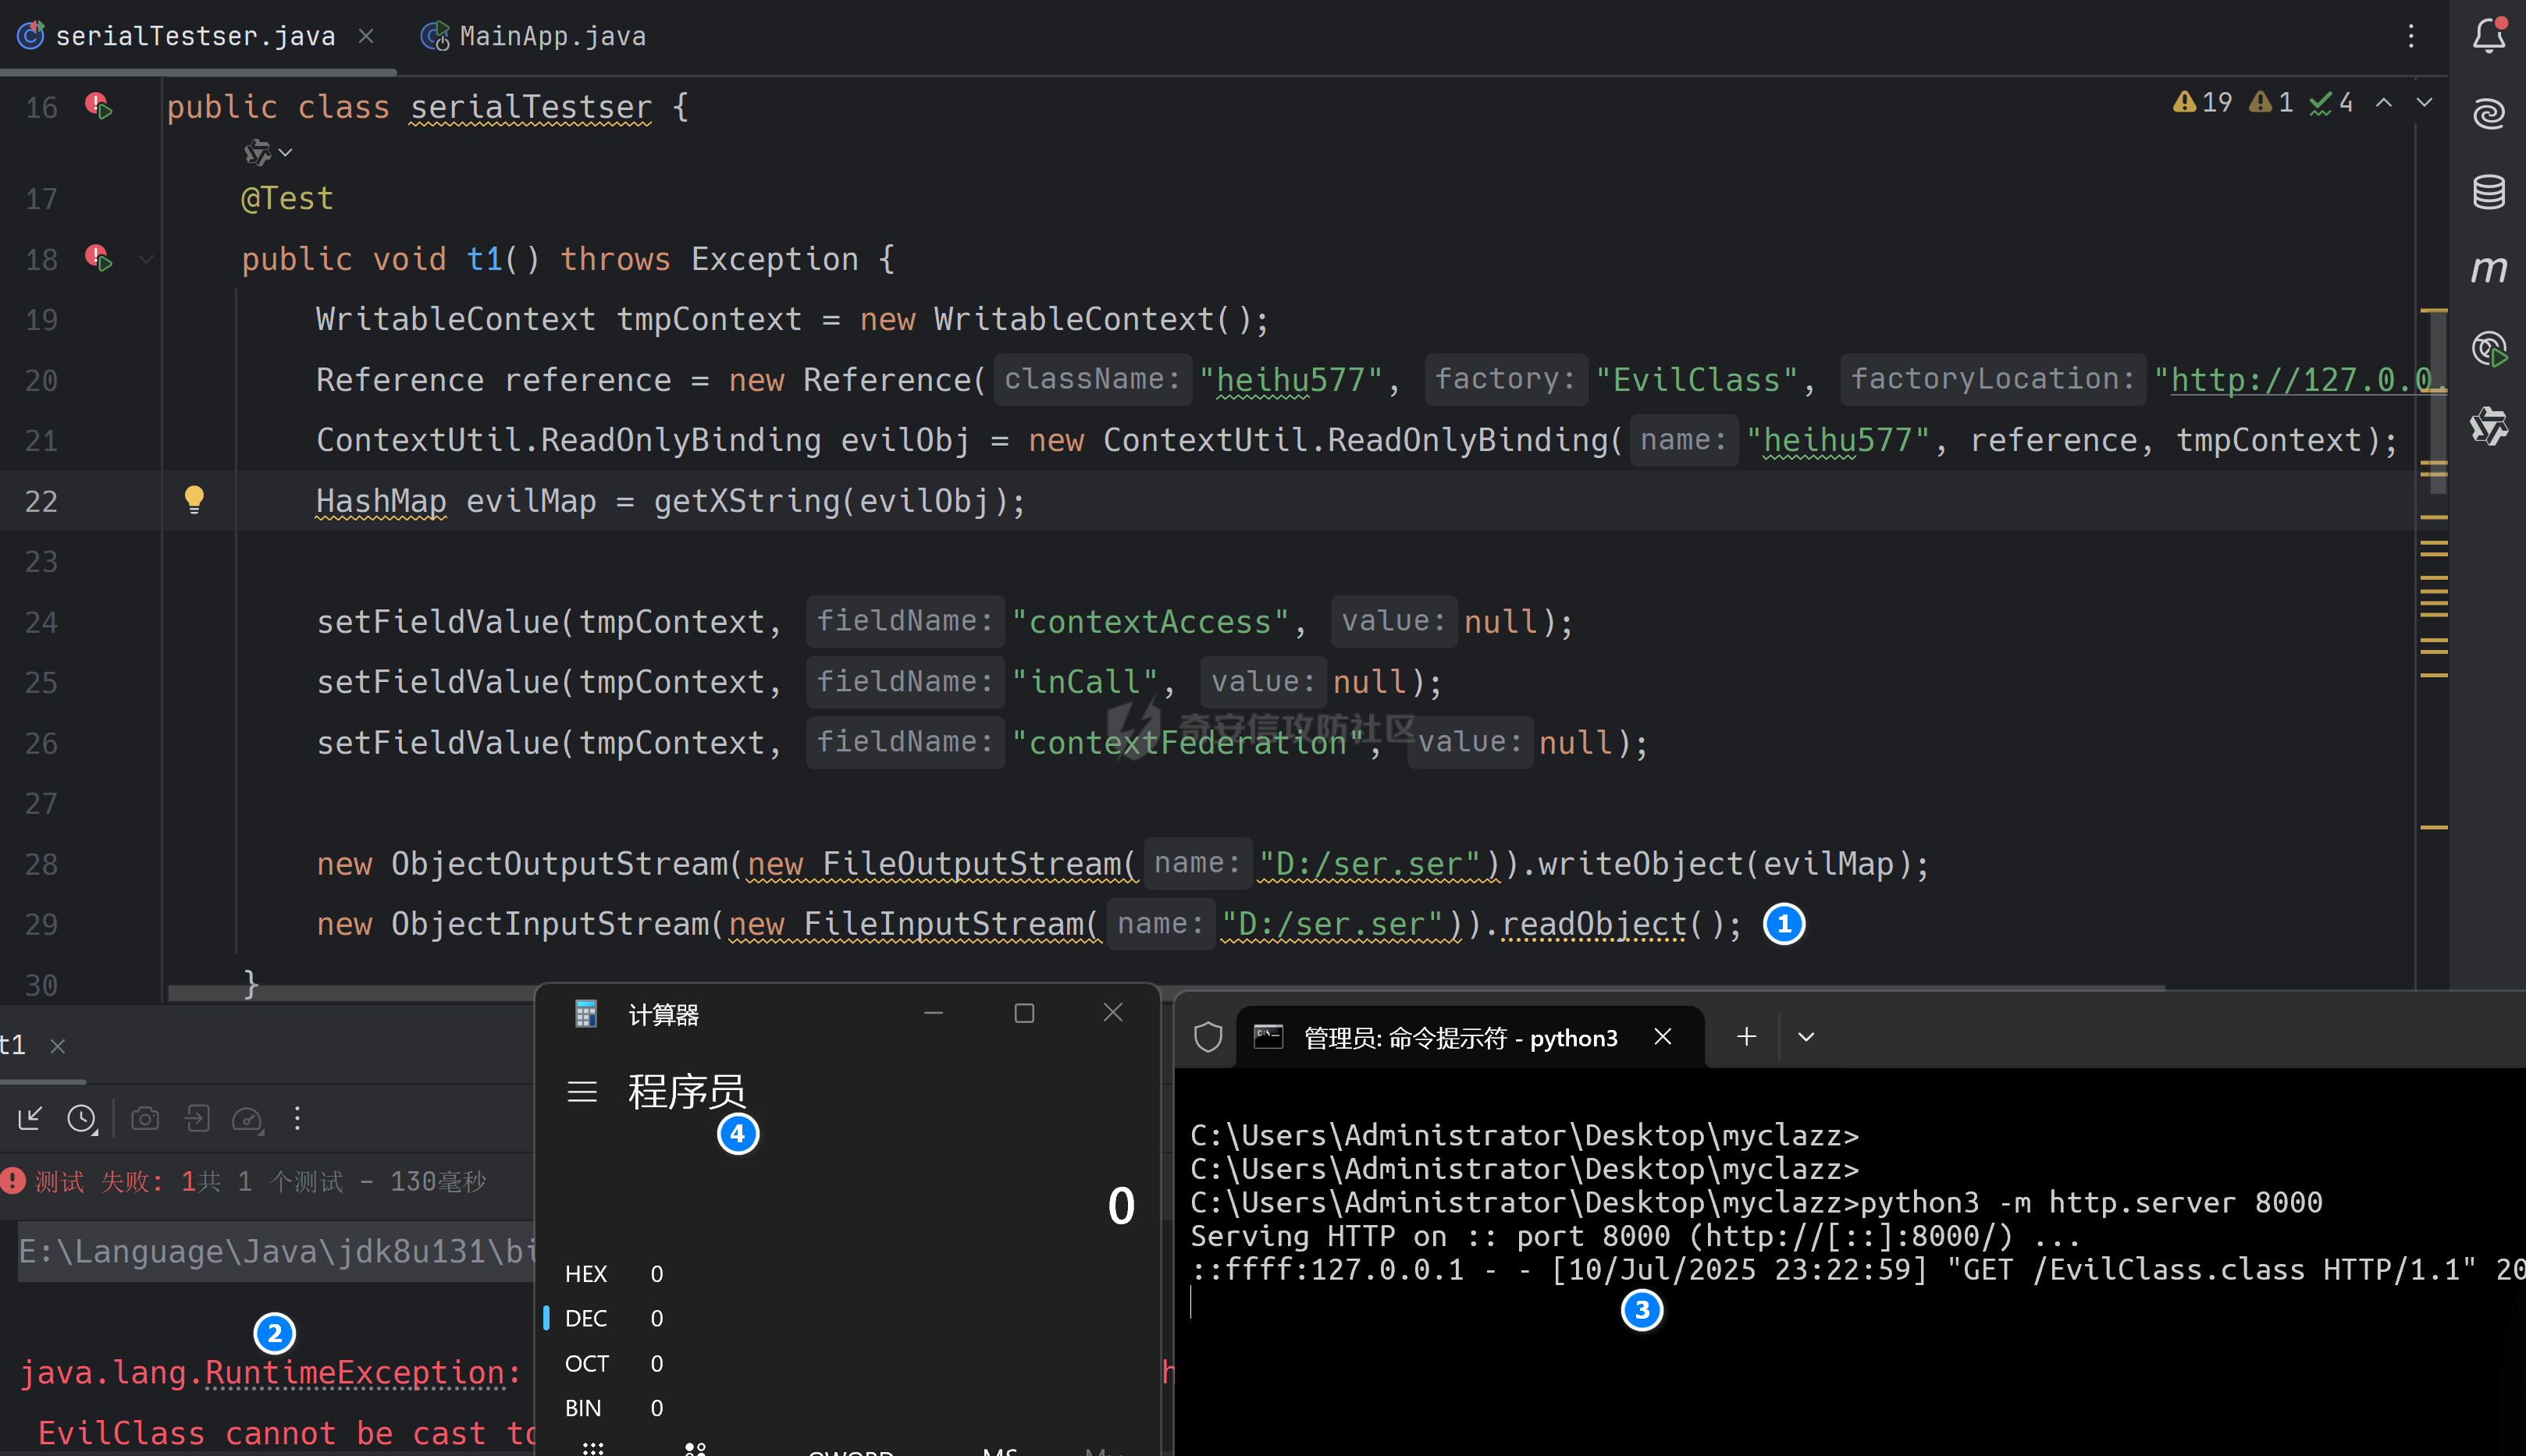This screenshot has height=1456, width=2526.
Task: Select the t1 run tab
Action: 13,1045
